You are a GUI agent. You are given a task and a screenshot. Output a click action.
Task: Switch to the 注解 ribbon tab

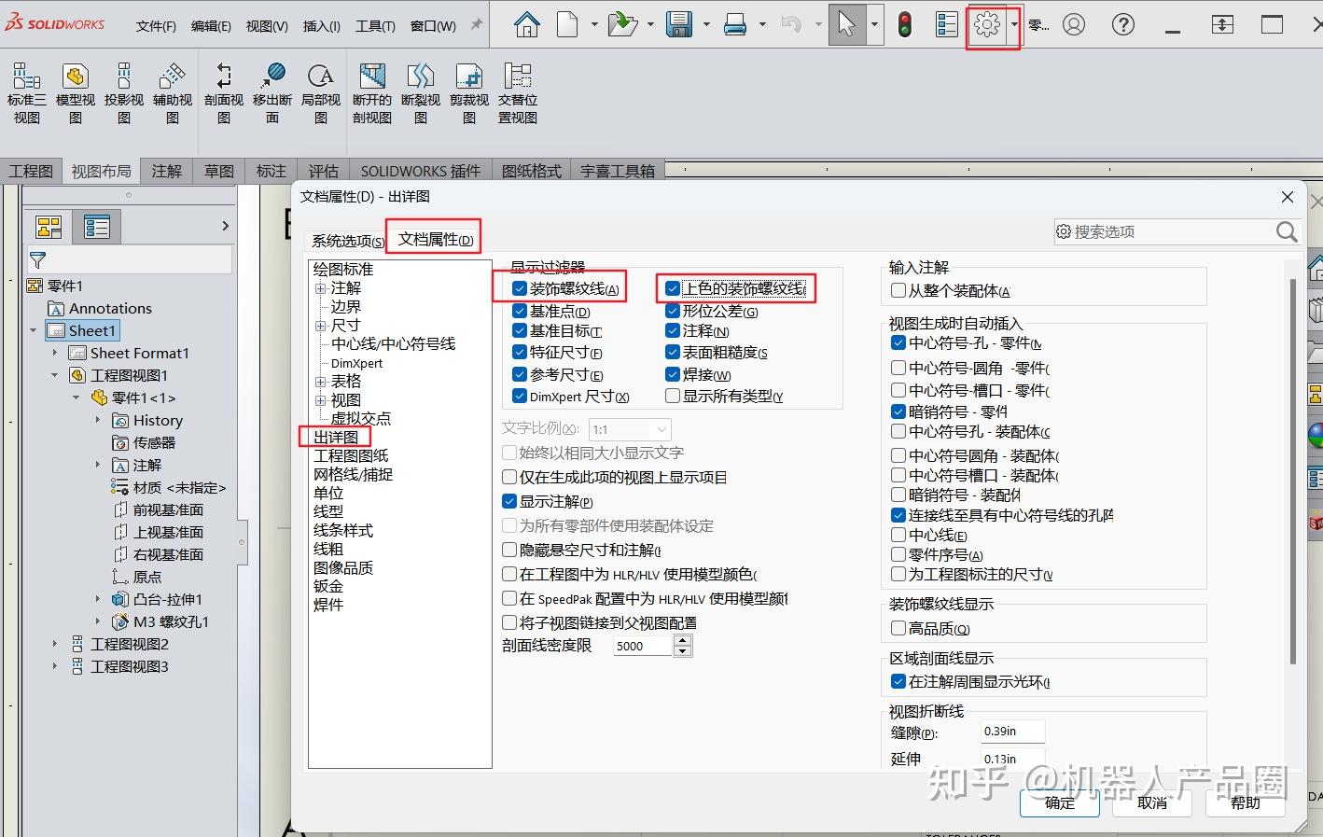166,170
